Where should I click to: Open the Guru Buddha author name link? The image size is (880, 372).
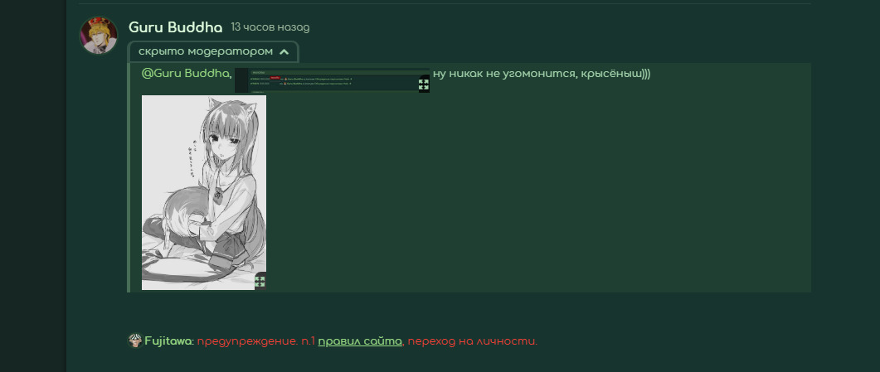(176, 27)
